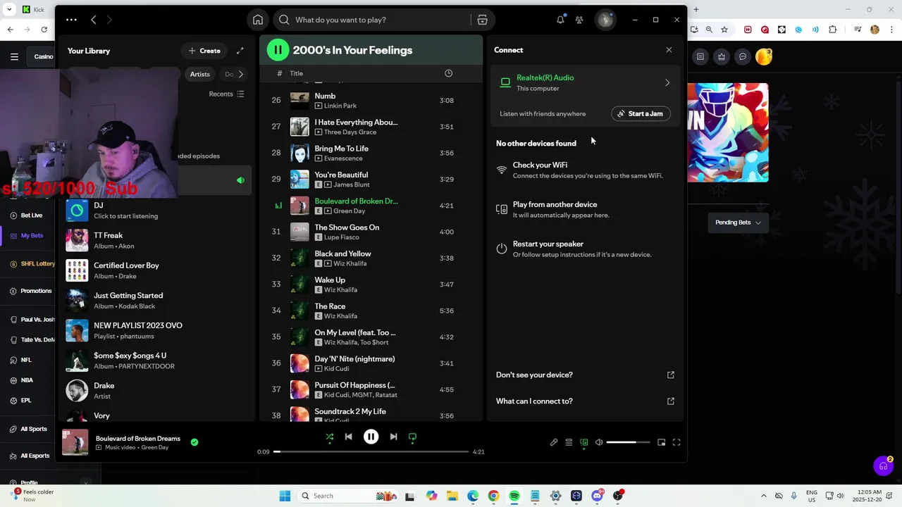Open Spotify Home via the house icon
Viewport: 902px width, 507px height.
pos(258,20)
